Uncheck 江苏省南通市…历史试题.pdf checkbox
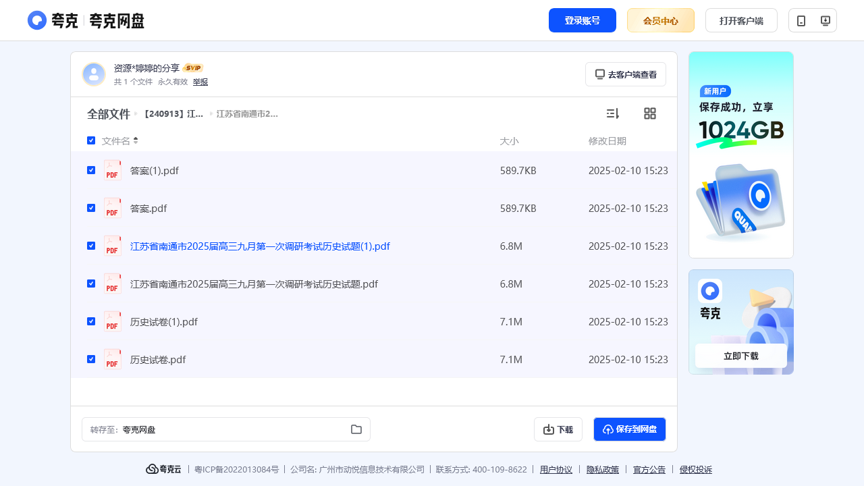 point(91,283)
